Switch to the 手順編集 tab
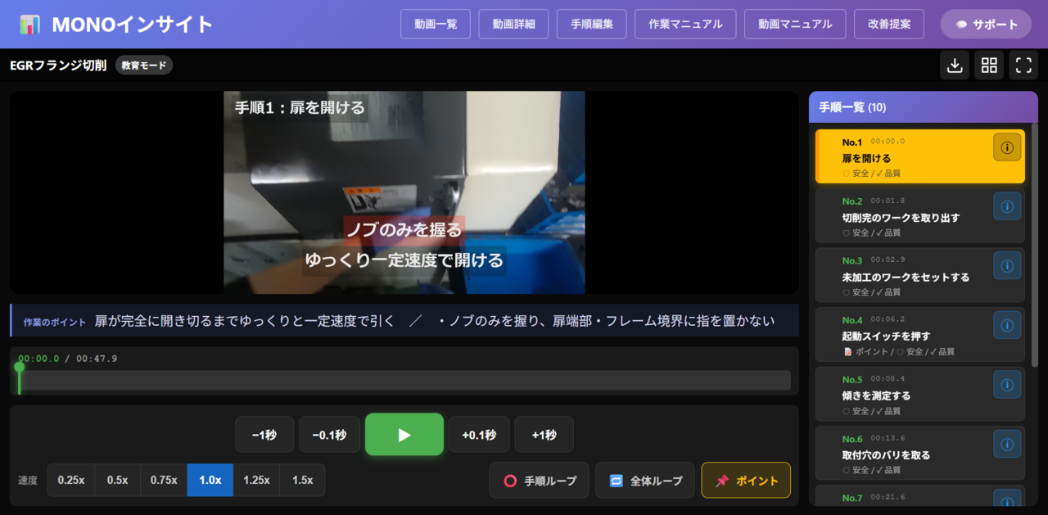1048x515 pixels. 592,24
